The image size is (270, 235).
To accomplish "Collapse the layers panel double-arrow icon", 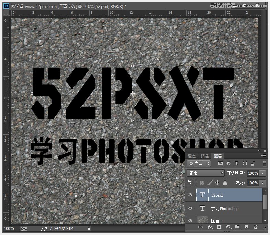I will (259, 151).
